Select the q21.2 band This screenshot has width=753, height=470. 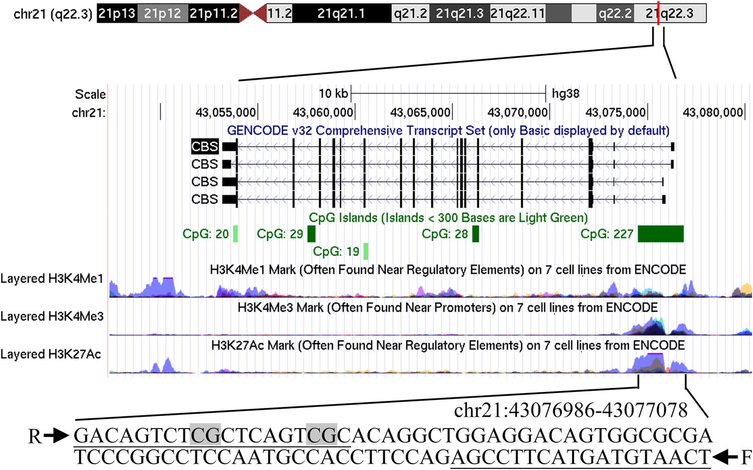[410, 13]
